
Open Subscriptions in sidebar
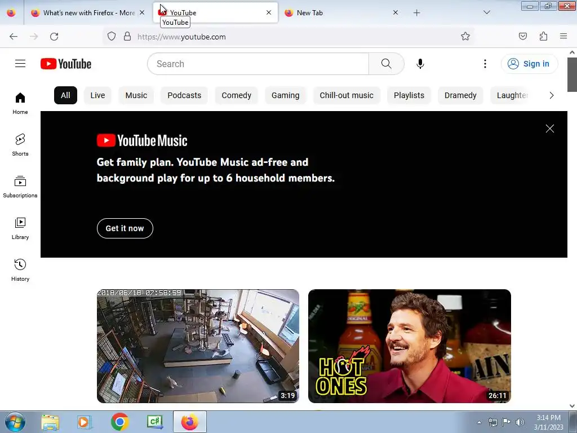tap(20, 187)
